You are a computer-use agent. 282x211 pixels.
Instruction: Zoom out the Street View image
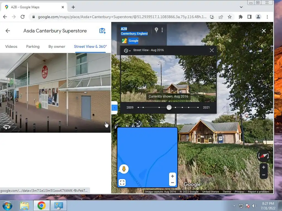point(264,175)
